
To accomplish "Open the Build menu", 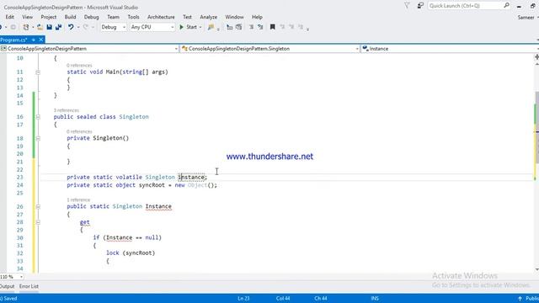I will 70,17.
